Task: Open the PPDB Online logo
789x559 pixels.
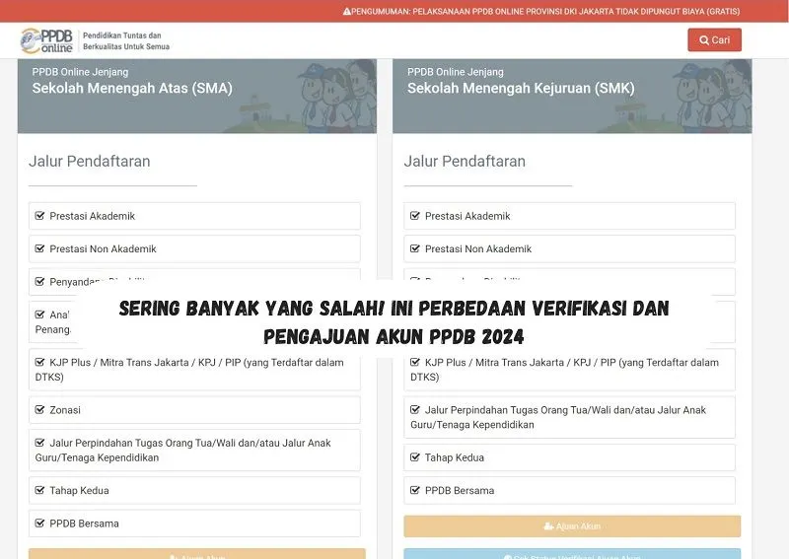Action: [x=46, y=40]
